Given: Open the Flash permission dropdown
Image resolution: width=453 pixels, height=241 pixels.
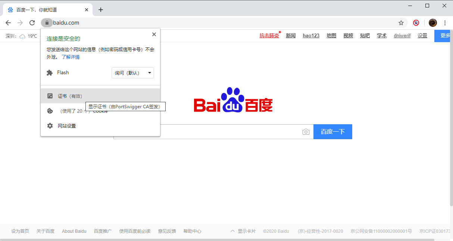Looking at the screenshot, I should coord(133,73).
